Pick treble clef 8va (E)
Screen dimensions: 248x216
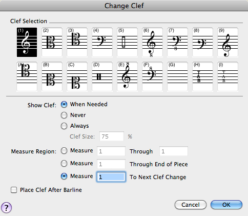coord(127,76)
